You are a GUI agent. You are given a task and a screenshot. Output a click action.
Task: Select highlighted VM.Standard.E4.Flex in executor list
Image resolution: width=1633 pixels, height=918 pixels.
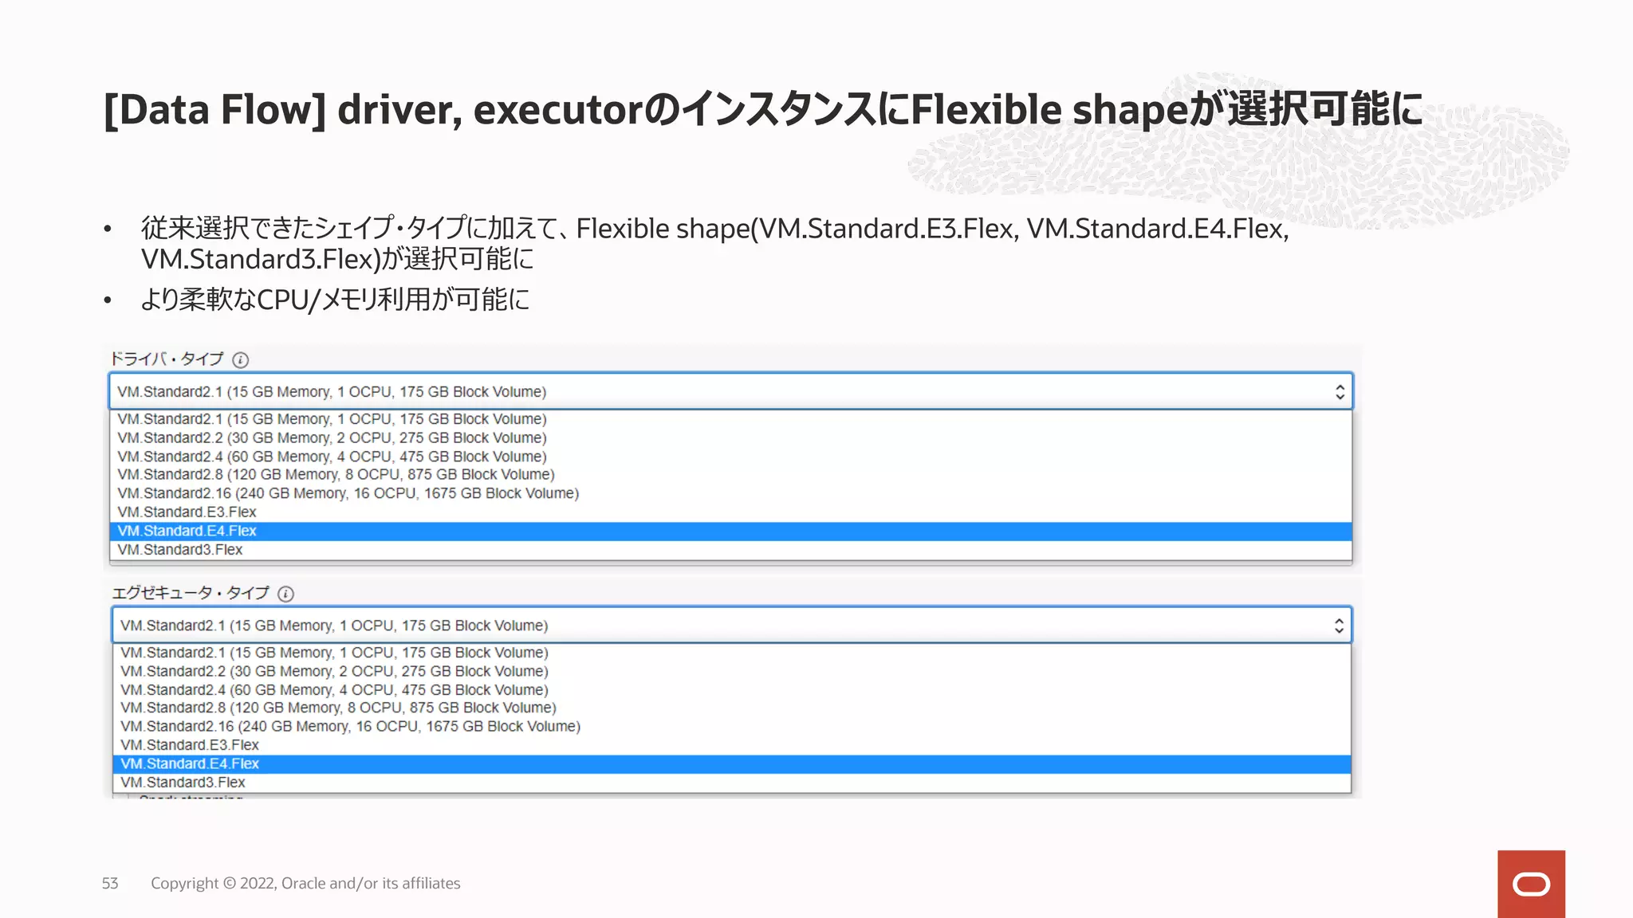click(732, 763)
